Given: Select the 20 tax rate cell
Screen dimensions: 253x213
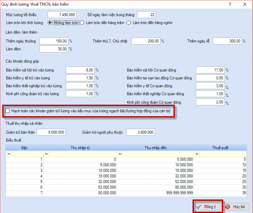Looking at the screenshot, I should pyautogui.click(x=220, y=176).
